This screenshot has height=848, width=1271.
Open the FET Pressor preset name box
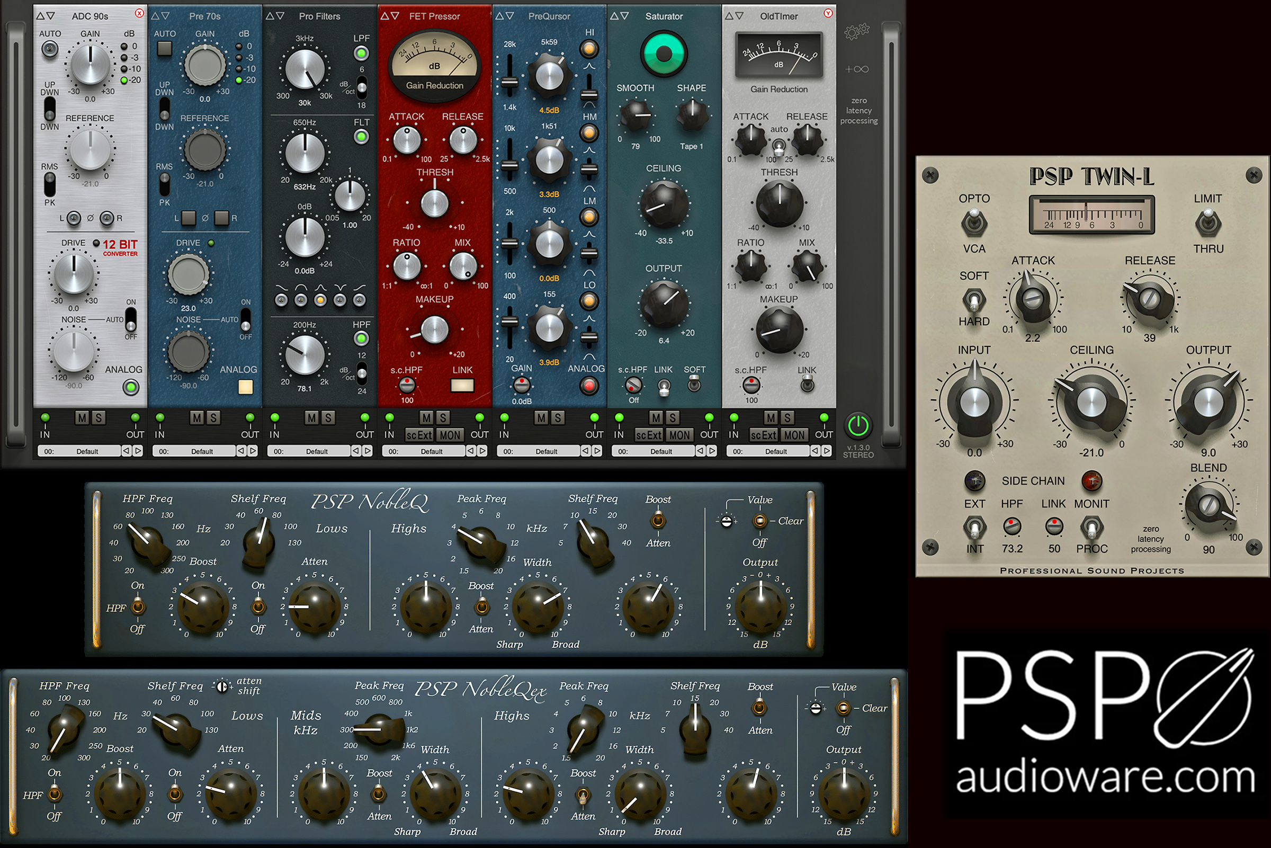[x=431, y=451]
